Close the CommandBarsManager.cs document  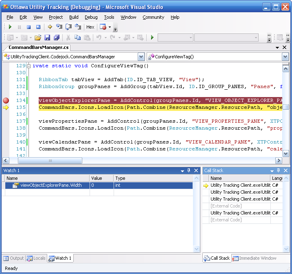(284, 47)
